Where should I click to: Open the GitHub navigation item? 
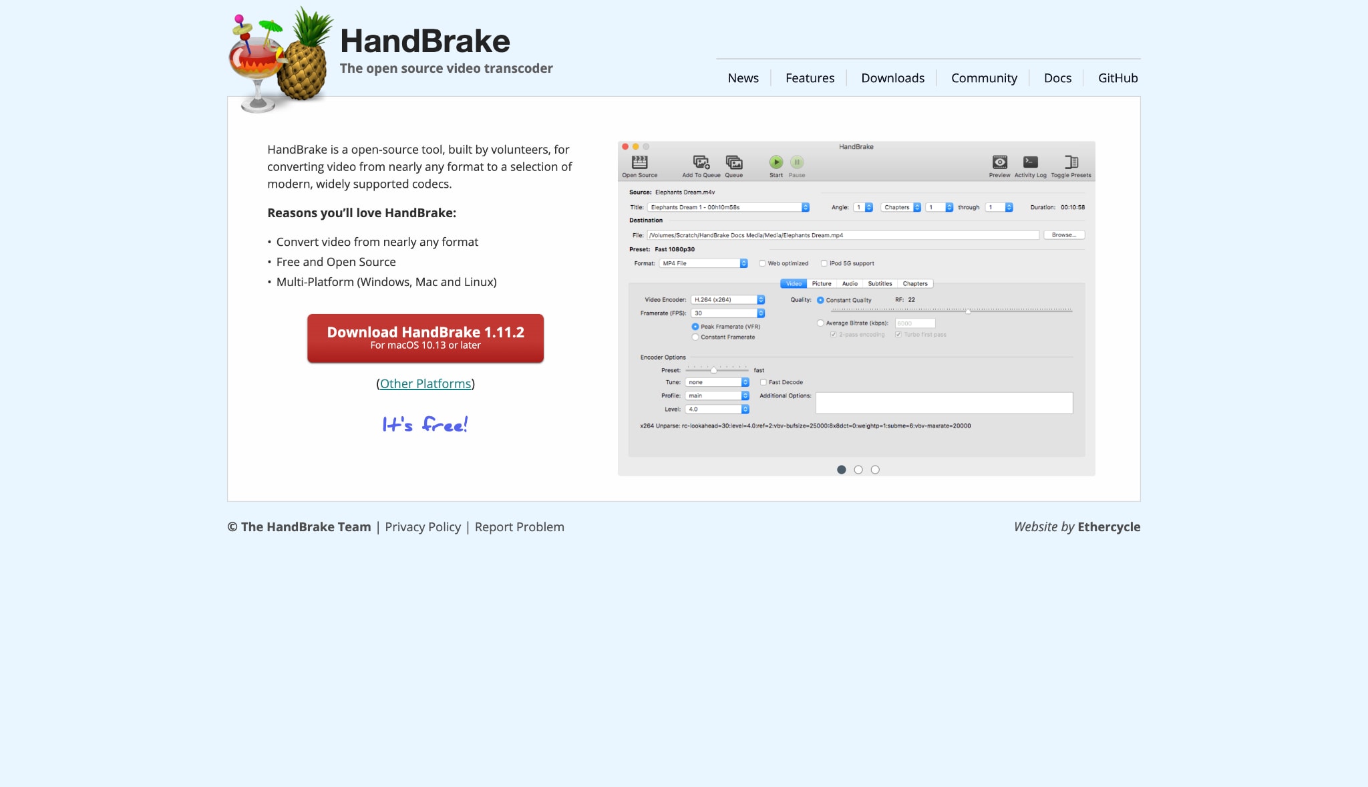[1118, 78]
